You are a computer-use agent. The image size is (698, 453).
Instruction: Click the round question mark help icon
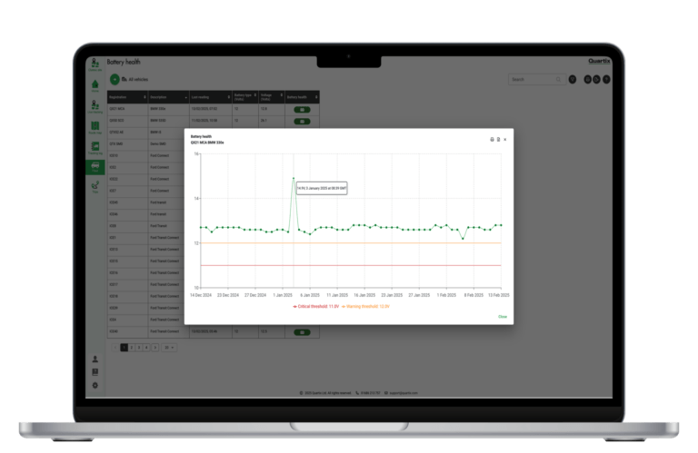[x=606, y=79]
